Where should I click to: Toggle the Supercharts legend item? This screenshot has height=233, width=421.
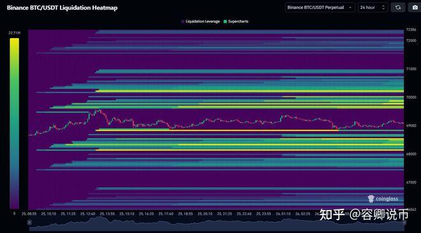point(236,22)
